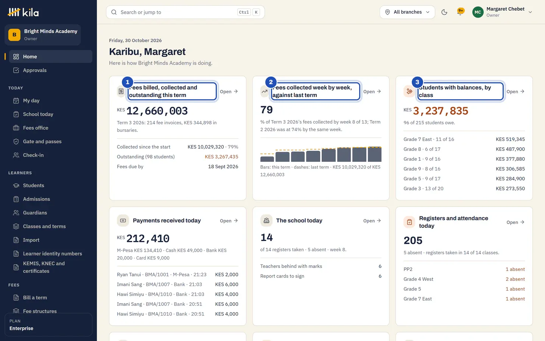Click the Classes and terms layers icon
Viewport: 545px width, 341px height.
pyautogui.click(x=16, y=226)
